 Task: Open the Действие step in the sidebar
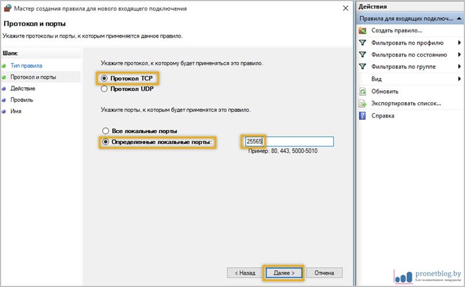click(x=23, y=89)
